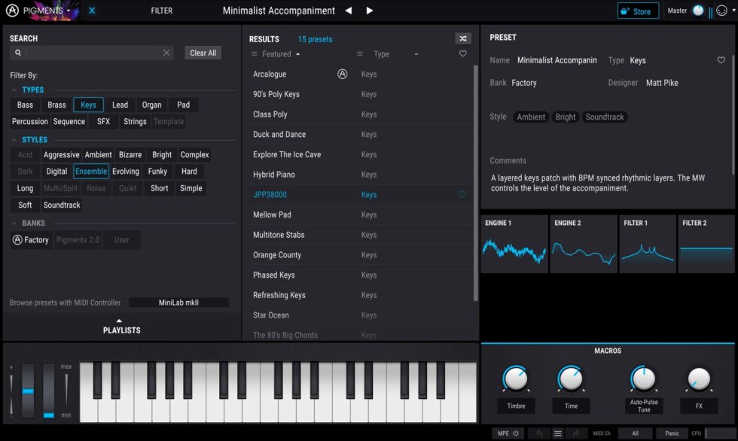Viewport: 738px width, 441px height.
Task: Adjust the Auto-Pulse Tune macro knob
Action: [643, 379]
